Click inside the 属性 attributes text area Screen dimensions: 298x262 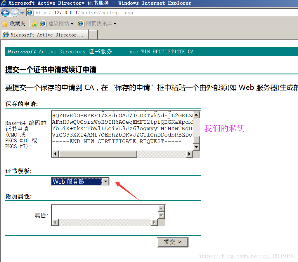click(105, 212)
